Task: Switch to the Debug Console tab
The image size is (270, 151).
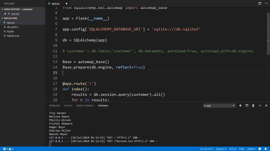Action: click(85, 106)
